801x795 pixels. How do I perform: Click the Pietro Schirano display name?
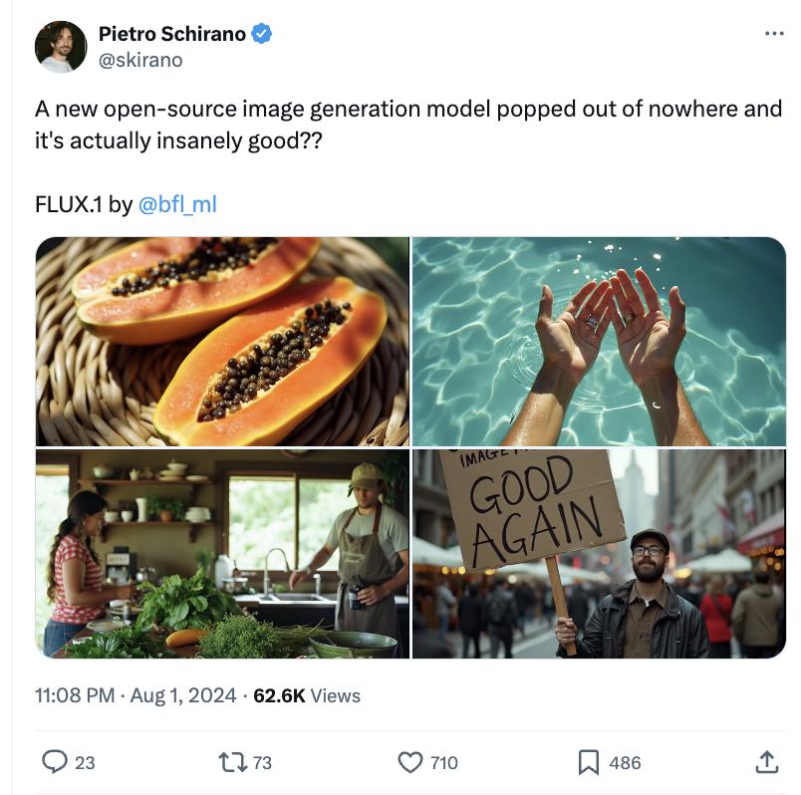(x=172, y=34)
